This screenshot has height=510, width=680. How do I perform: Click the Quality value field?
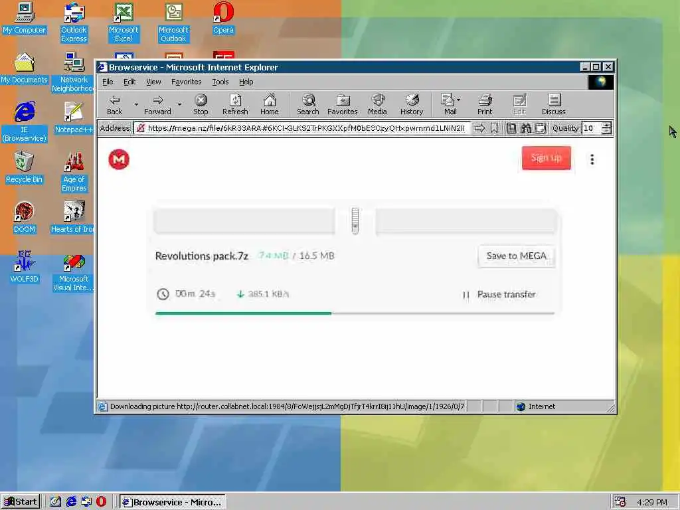click(592, 128)
